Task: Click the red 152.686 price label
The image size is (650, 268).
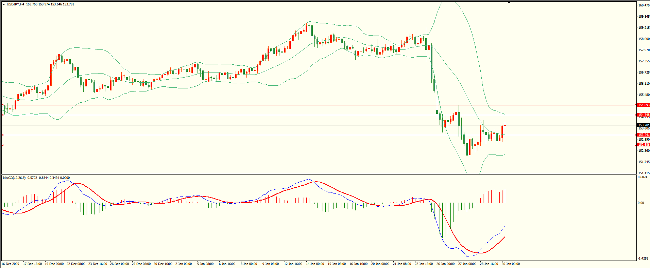Action: [644, 145]
